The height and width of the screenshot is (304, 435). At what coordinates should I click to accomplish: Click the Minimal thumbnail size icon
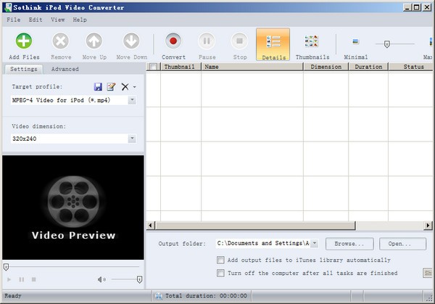click(x=355, y=41)
